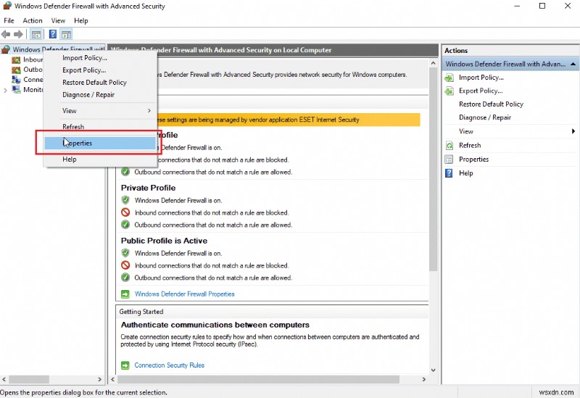Image resolution: width=580 pixels, height=398 pixels.
Task: Select the Inbound Rules tree icon
Action: pos(16,59)
